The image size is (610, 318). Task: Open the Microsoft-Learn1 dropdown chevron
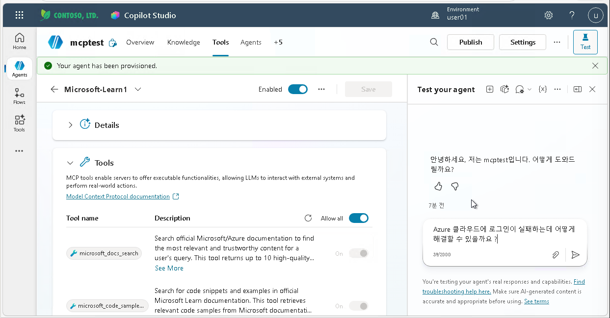click(x=138, y=89)
